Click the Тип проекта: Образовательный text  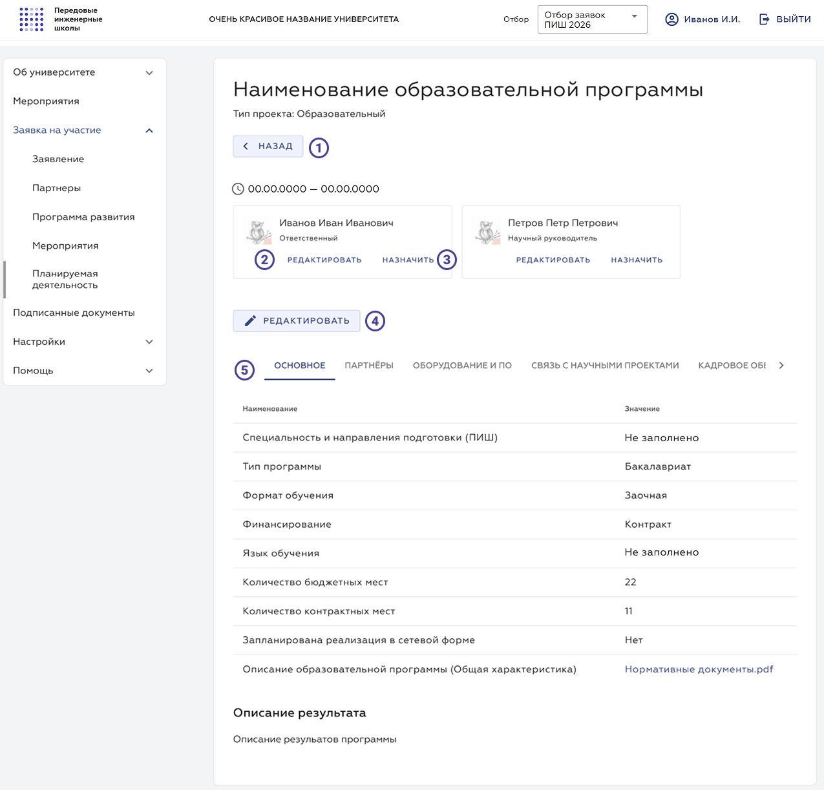[309, 114]
